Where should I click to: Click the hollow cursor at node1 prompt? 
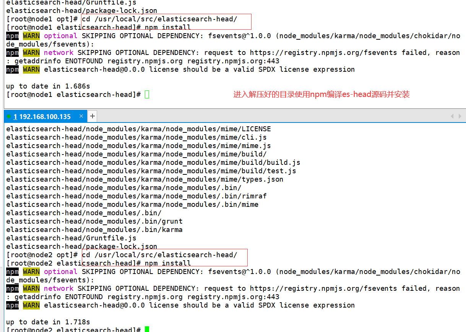pos(147,95)
